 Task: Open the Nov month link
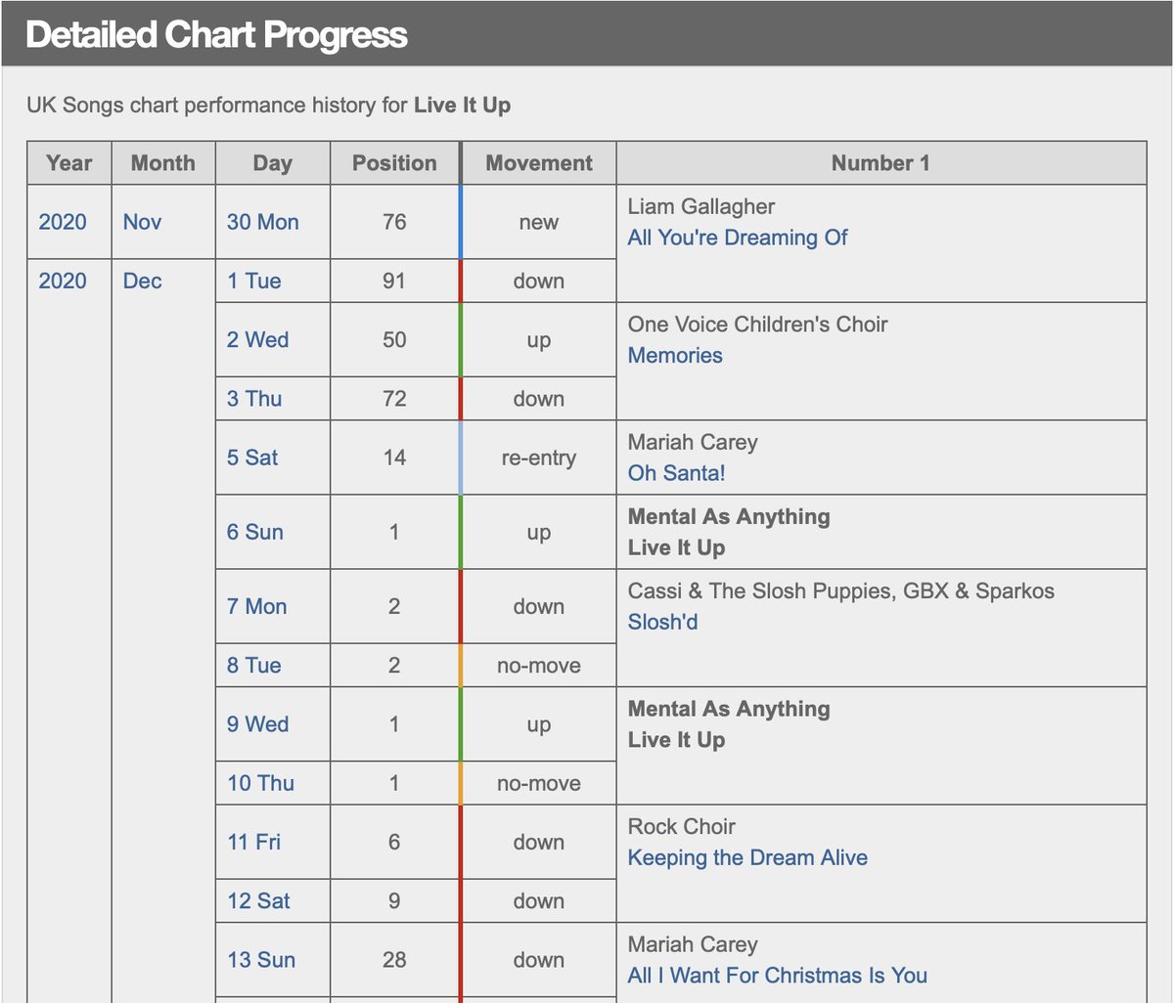pos(143,222)
